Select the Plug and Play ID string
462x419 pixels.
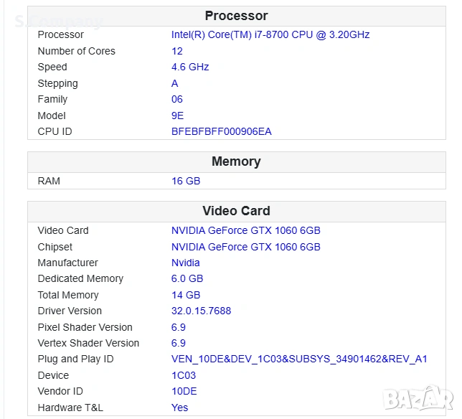[x=299, y=359]
